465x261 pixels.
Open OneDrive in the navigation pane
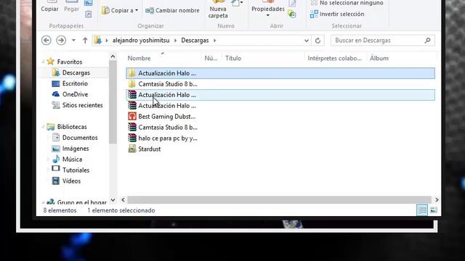pyautogui.click(x=75, y=94)
